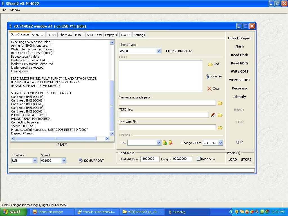Click the log scroll left arrow
Screen dimensions: 288x216
(x=13, y=138)
